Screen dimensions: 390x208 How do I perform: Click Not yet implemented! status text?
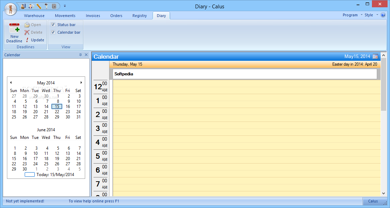tap(25, 201)
